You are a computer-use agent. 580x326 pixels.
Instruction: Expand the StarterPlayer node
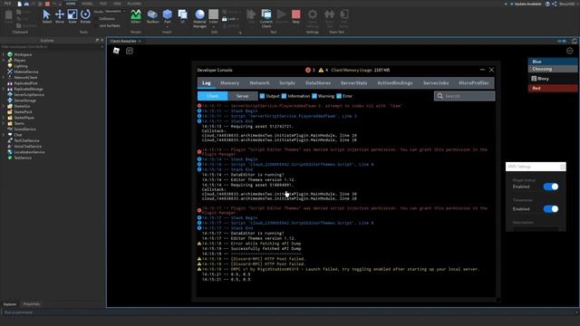(4, 118)
